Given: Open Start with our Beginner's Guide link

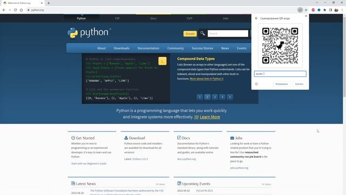Looking at the screenshot, I should 89,164.
